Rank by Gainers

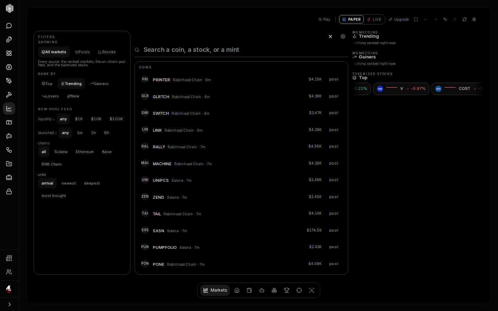click(99, 84)
